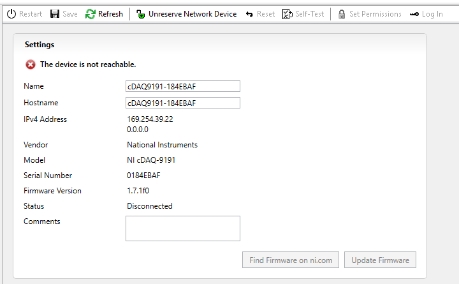Image resolution: width=459 pixels, height=284 pixels.
Task: Select Log In toolbar text
Action: (x=432, y=14)
